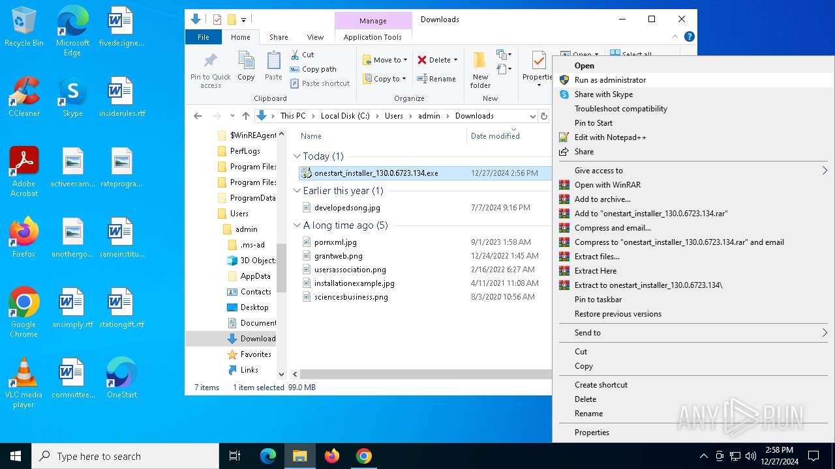Open OneStart desktop shortcut
835x469 pixels.
pos(121,378)
